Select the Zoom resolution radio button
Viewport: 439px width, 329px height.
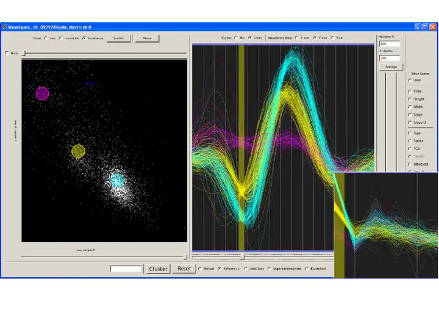(61, 38)
